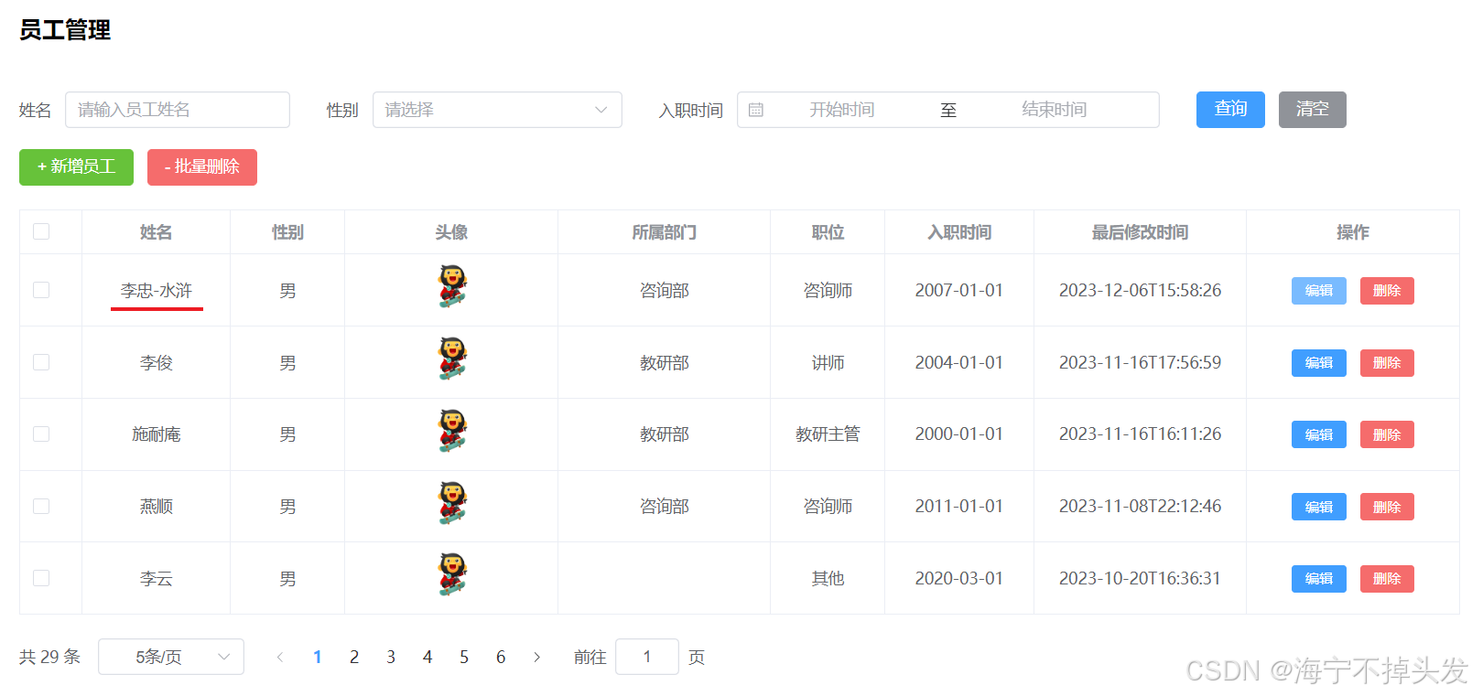Go to page 5
Viewport: 1472px width, 696px height.
(x=464, y=657)
